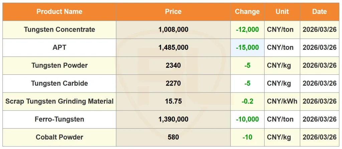Image resolution: width=342 pixels, height=149 pixels.
Task: Open the Cobalt Powder entry
Action: 59,137
